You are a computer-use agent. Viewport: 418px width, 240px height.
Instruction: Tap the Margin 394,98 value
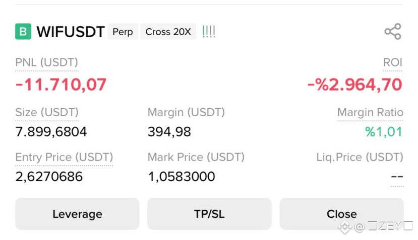[x=169, y=132]
